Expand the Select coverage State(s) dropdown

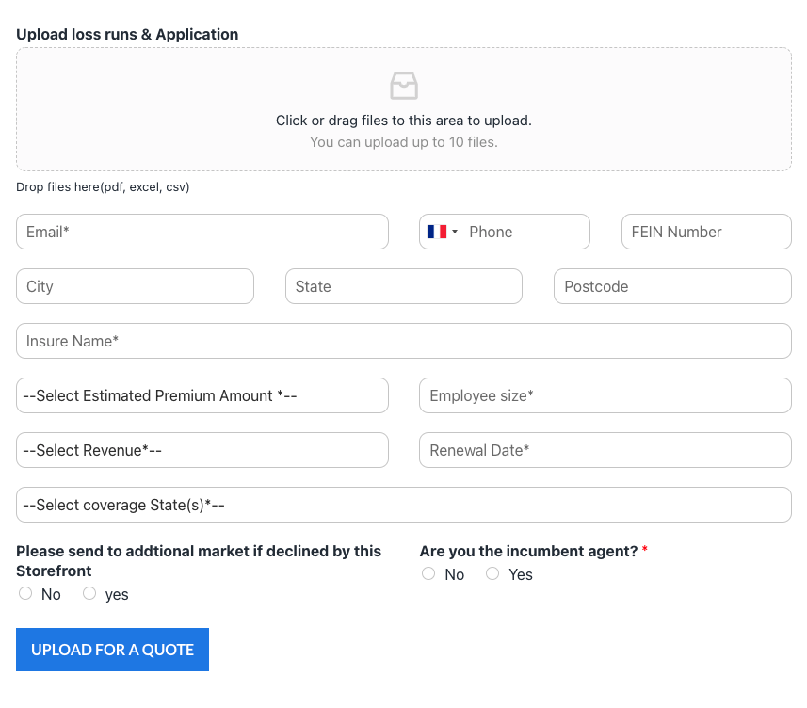pos(403,505)
